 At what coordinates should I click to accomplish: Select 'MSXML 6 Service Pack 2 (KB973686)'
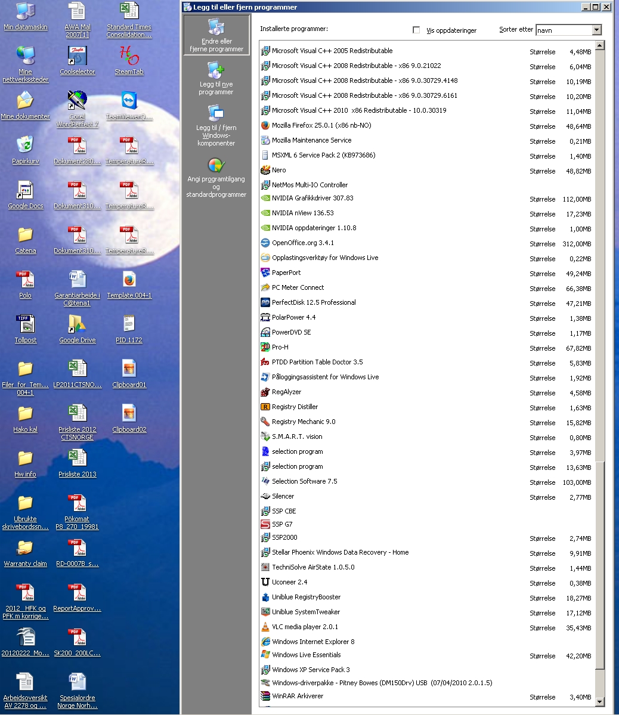[427, 156]
